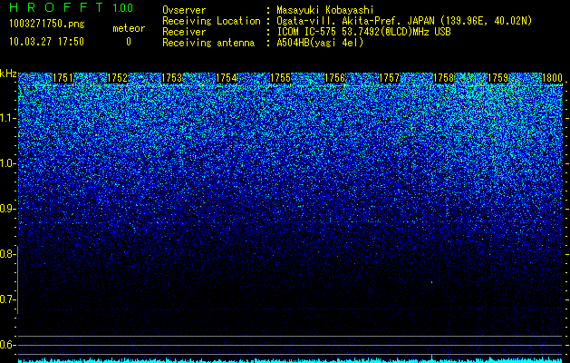This screenshot has width=570, height=363.
Task: Click the 1755 time marker
Action: tap(280, 78)
